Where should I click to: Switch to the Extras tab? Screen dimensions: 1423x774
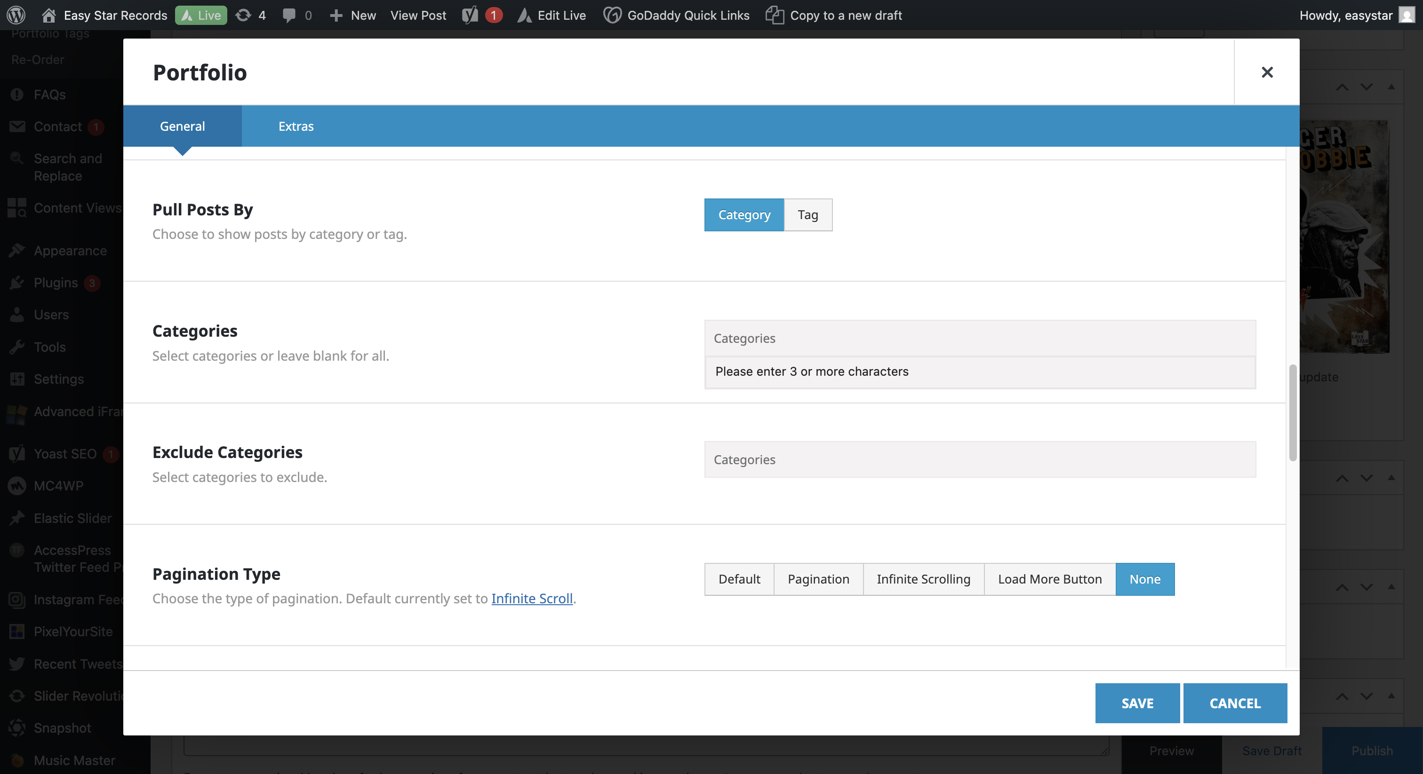tap(296, 126)
